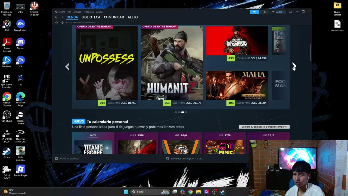Open the Halo The Master Chief desktop icon

coord(20,136)
